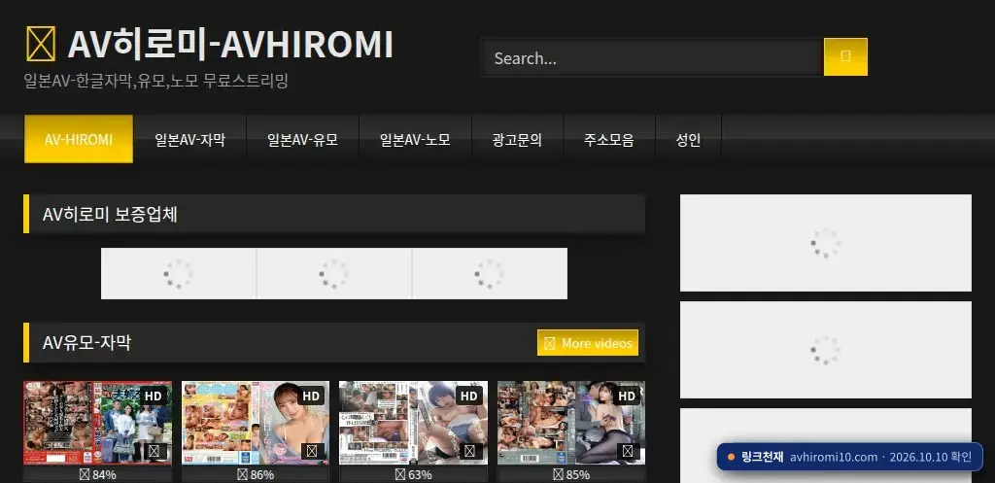995x483 pixels.
Task: Click the yellow search submit button
Action: click(x=845, y=57)
